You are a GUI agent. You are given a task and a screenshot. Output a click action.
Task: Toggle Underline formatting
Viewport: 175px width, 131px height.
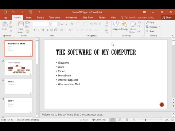43,30
